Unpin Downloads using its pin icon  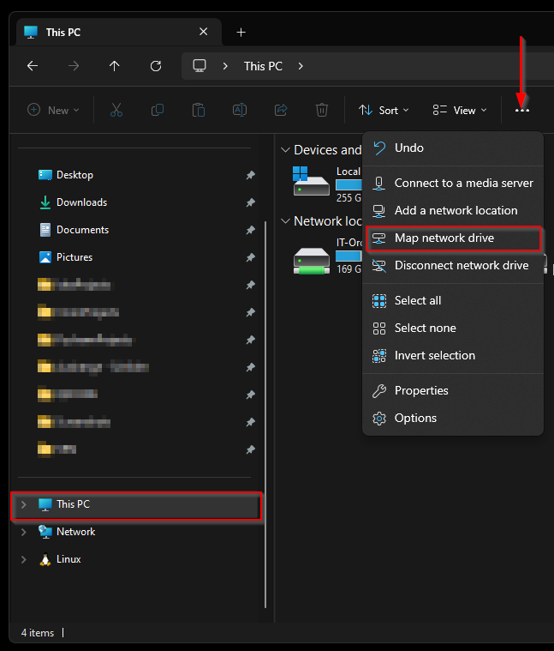pyautogui.click(x=250, y=202)
